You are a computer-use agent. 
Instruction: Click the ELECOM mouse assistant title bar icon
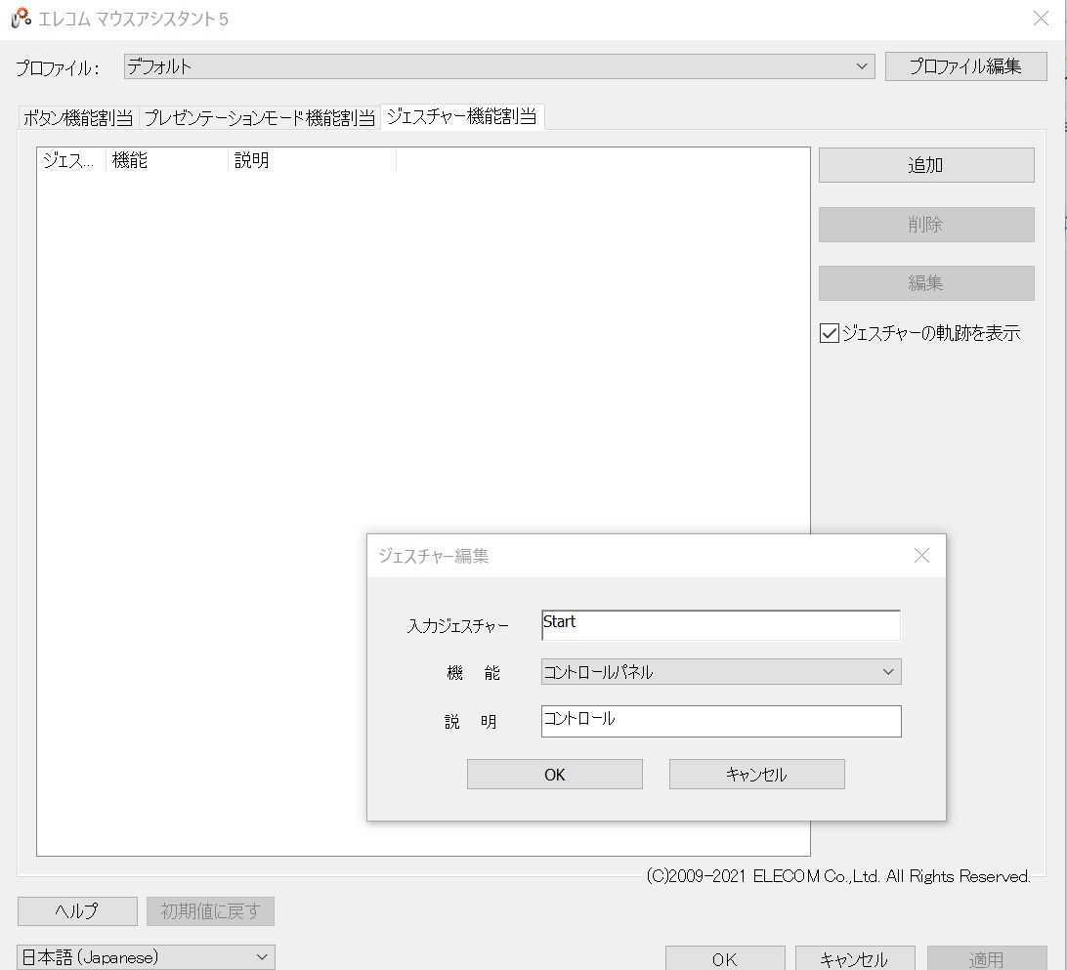point(20,18)
